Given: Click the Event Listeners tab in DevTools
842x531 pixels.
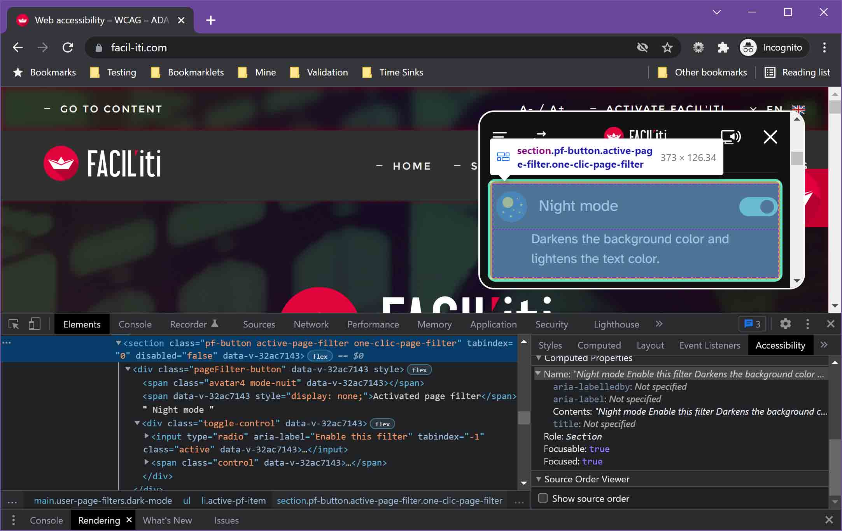Looking at the screenshot, I should coord(711,345).
